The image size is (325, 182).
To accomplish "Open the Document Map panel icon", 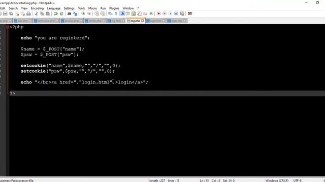I will tap(134, 14).
